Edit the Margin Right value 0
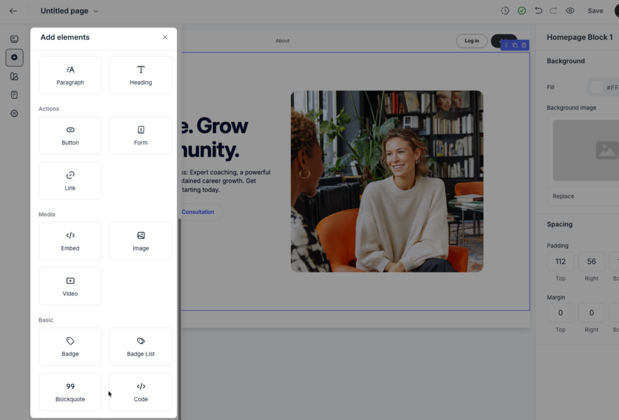Viewport: 619px width, 420px height. 591,312
